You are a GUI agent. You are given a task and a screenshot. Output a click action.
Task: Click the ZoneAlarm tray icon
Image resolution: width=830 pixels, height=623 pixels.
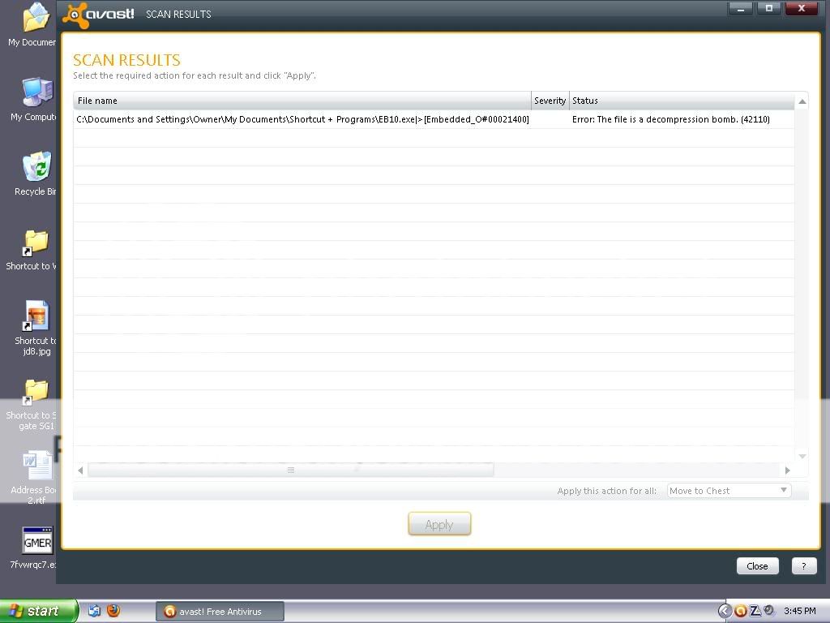(755, 611)
